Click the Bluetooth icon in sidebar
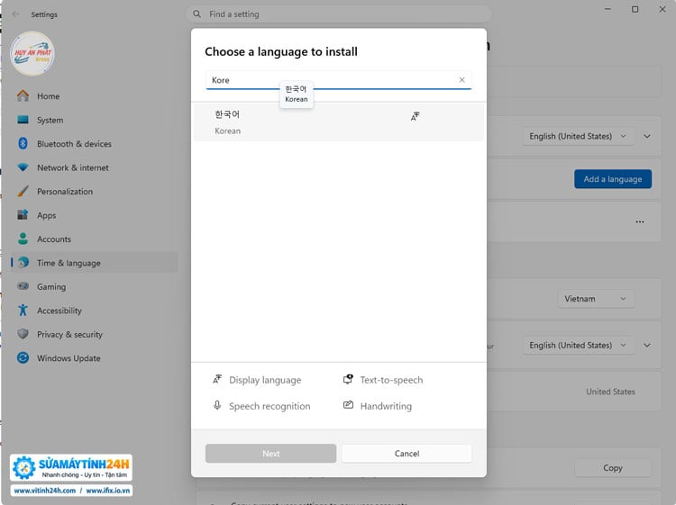Viewport: 676px width, 505px height. pyautogui.click(x=23, y=143)
